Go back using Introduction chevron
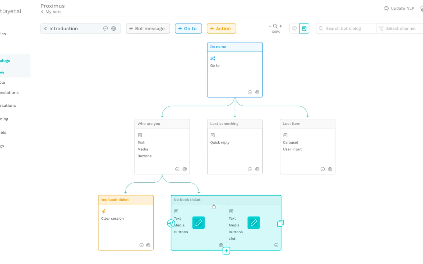 (x=45, y=29)
